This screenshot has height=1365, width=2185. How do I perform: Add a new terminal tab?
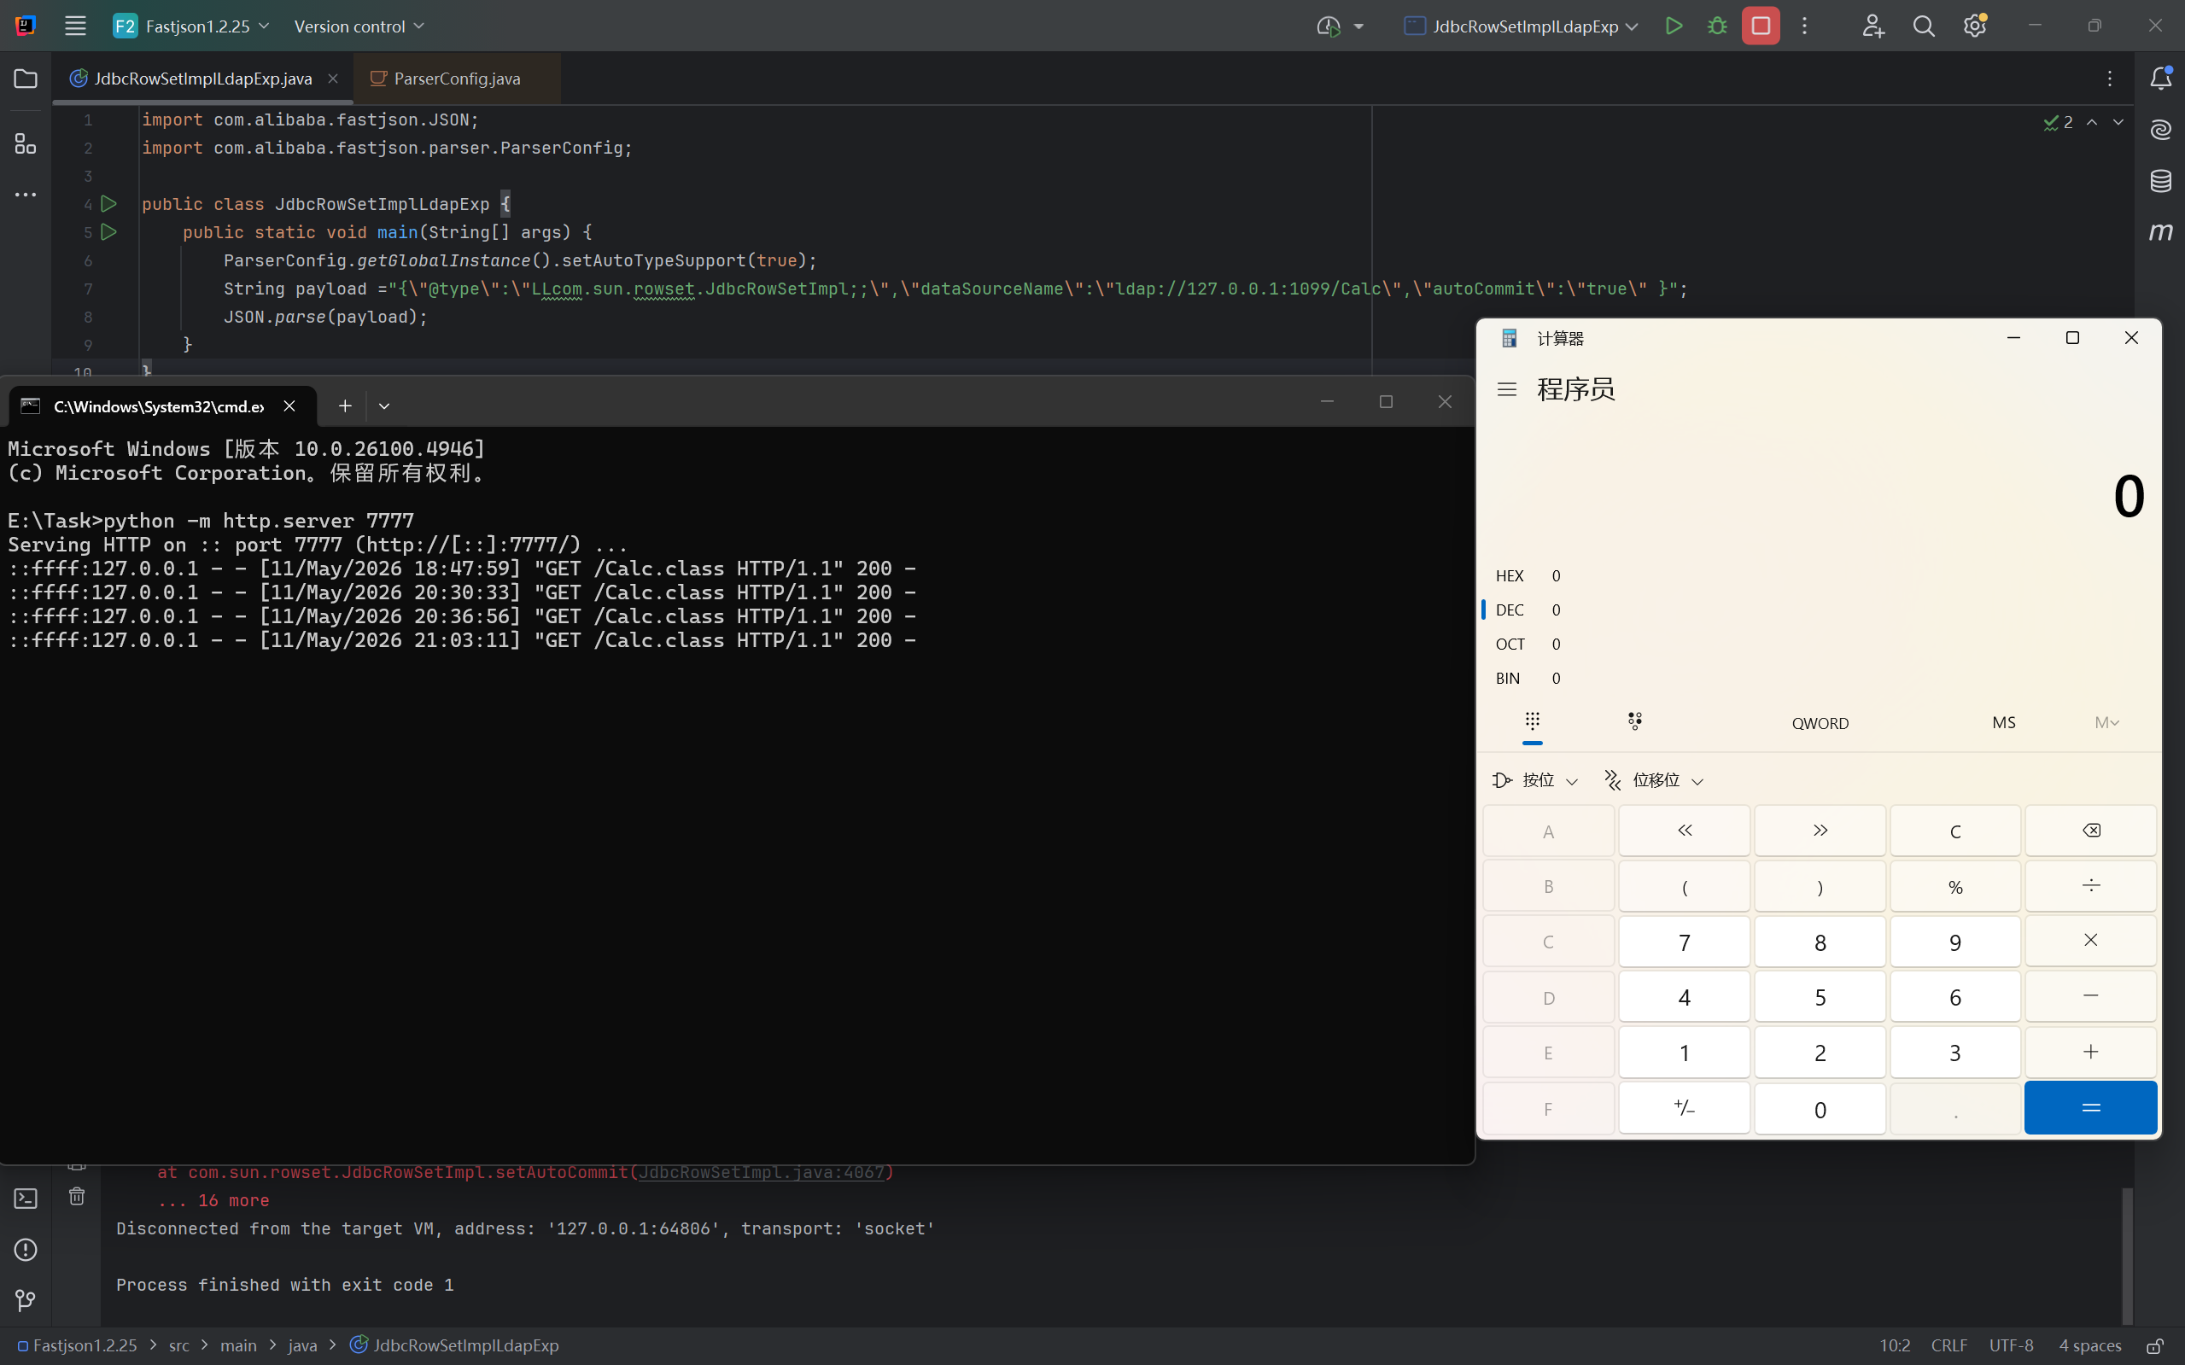(345, 406)
